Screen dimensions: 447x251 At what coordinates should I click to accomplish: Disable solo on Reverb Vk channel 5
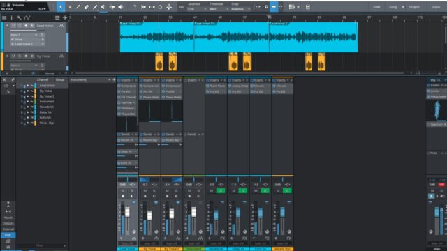coord(221,190)
